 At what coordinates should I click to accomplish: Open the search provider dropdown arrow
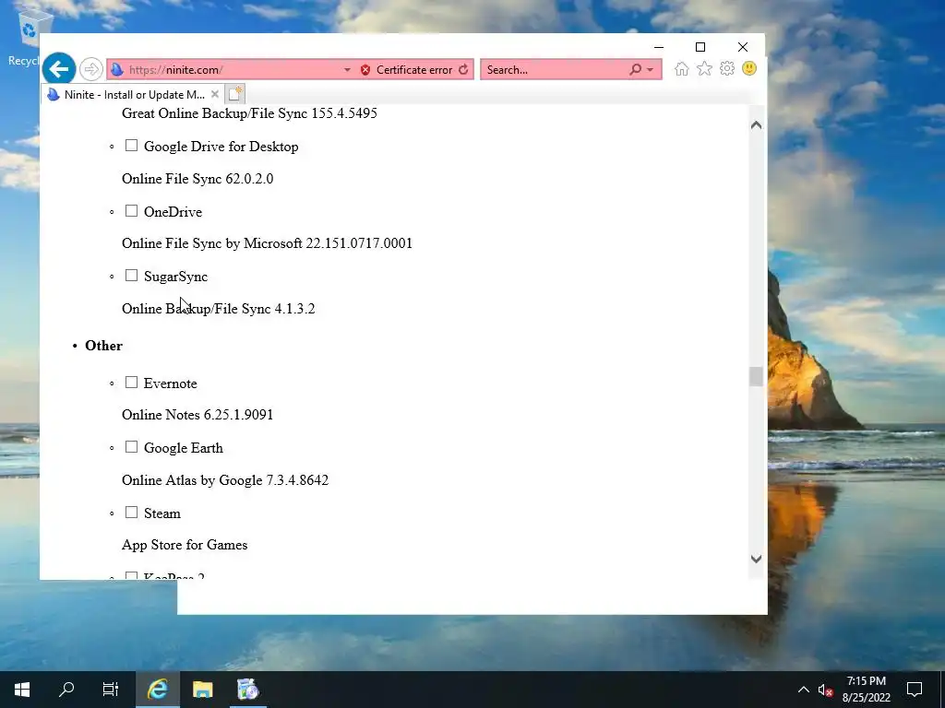click(651, 70)
